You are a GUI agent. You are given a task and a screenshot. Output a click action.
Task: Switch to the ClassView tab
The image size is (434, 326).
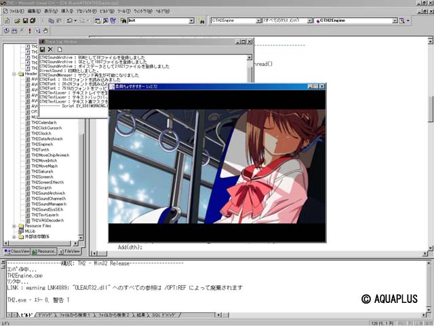(17, 251)
